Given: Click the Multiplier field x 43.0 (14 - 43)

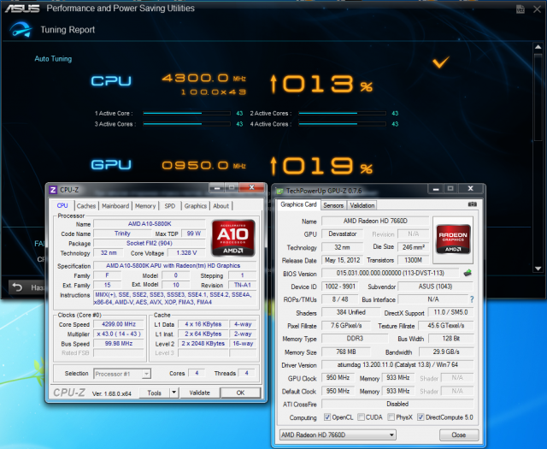Looking at the screenshot, I should coord(119,334).
